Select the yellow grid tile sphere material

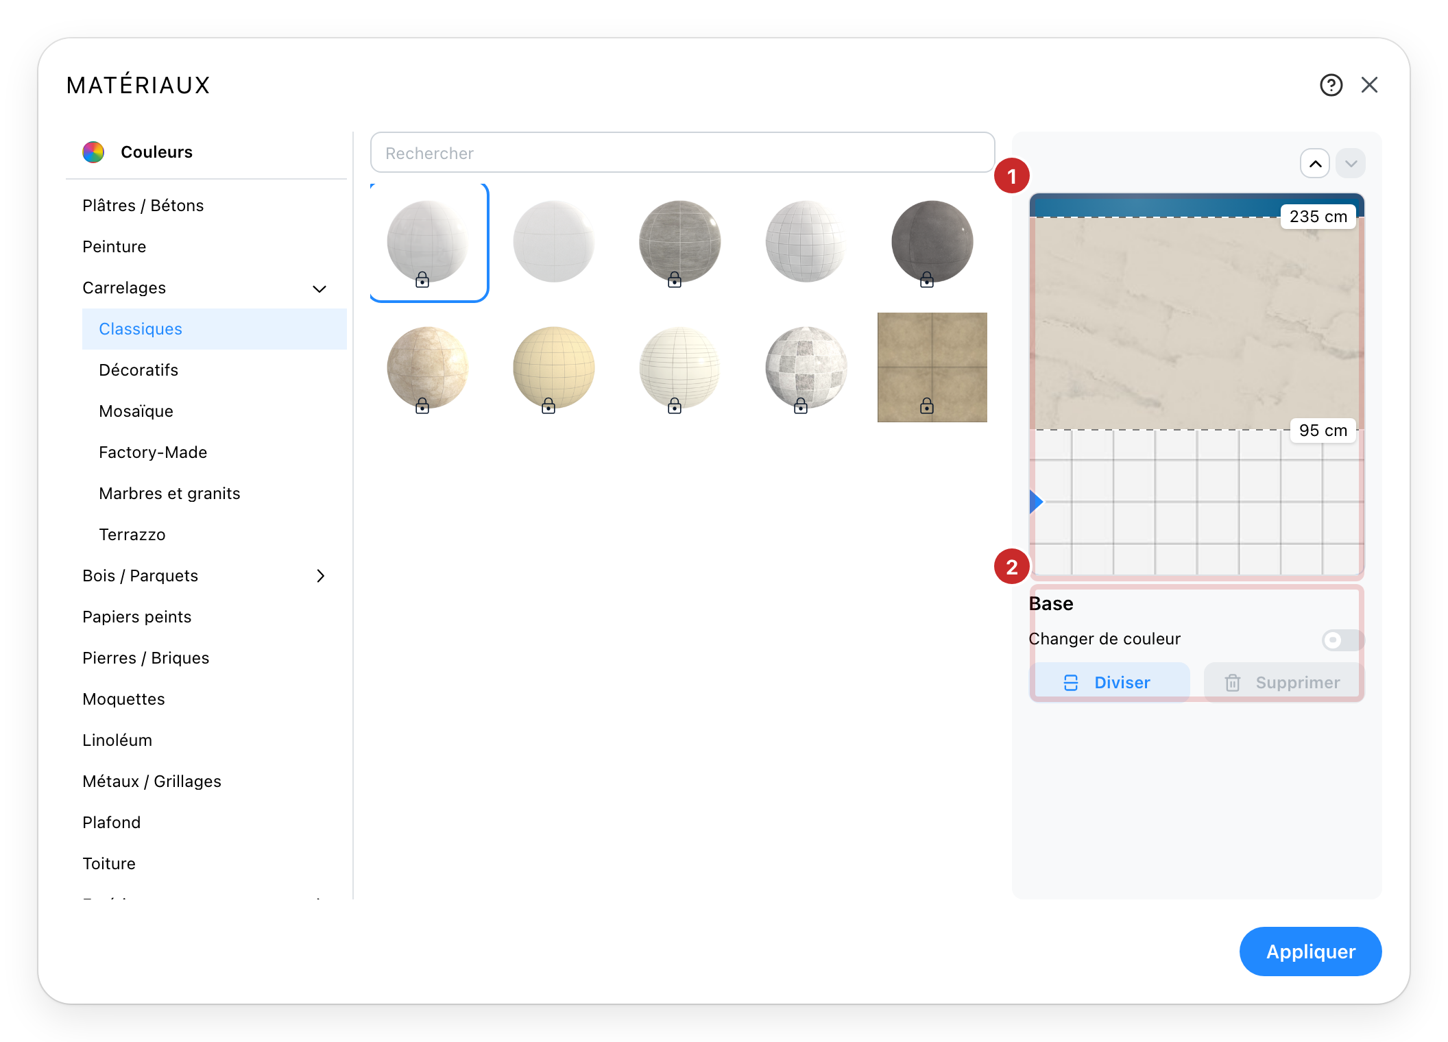554,367
